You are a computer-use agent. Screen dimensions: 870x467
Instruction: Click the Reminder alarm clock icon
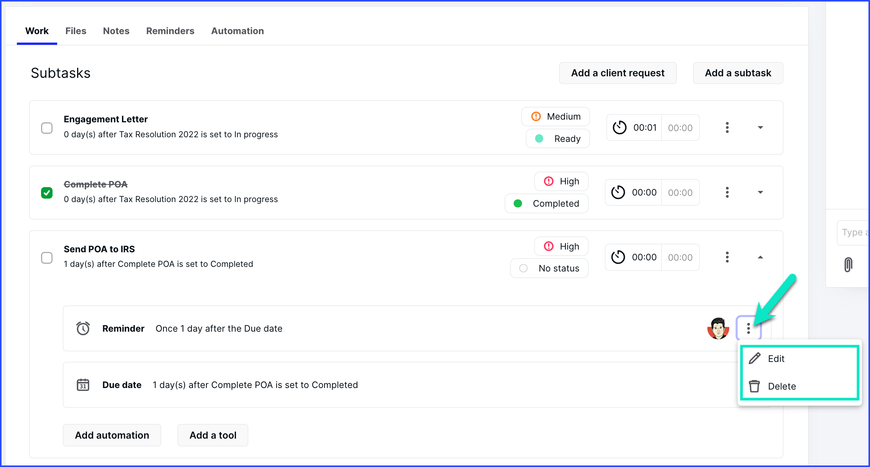pyautogui.click(x=83, y=328)
